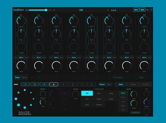Go to the previous preset arrow
The width and height of the screenshot is (166, 123).
pyautogui.click(x=54, y=10)
